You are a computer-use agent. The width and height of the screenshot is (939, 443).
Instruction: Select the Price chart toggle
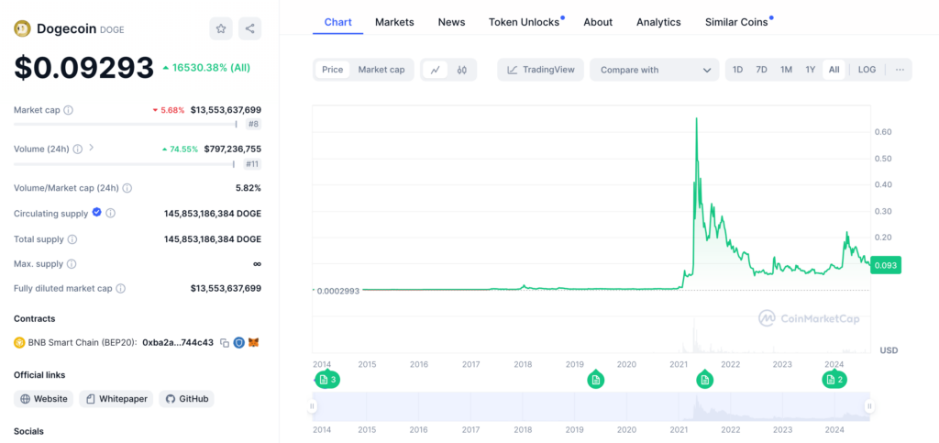(x=332, y=70)
